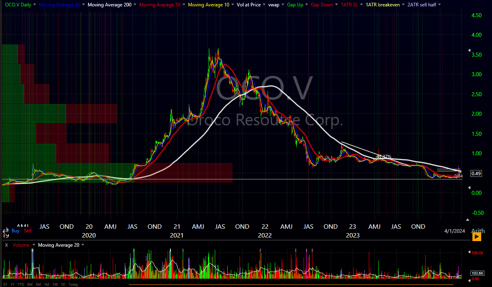This screenshot has height=287, width=492.
Task: Open the Gap Up dropdown arrow
Action: point(306,5)
